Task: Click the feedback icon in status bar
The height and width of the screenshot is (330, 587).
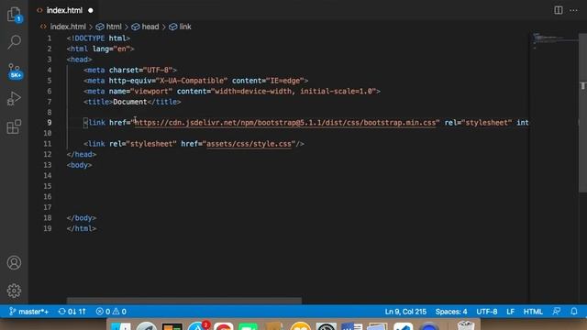Action: pos(557,312)
